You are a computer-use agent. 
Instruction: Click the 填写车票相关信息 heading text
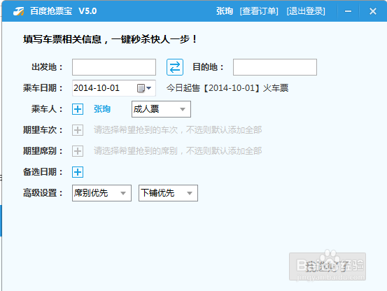tap(110, 39)
